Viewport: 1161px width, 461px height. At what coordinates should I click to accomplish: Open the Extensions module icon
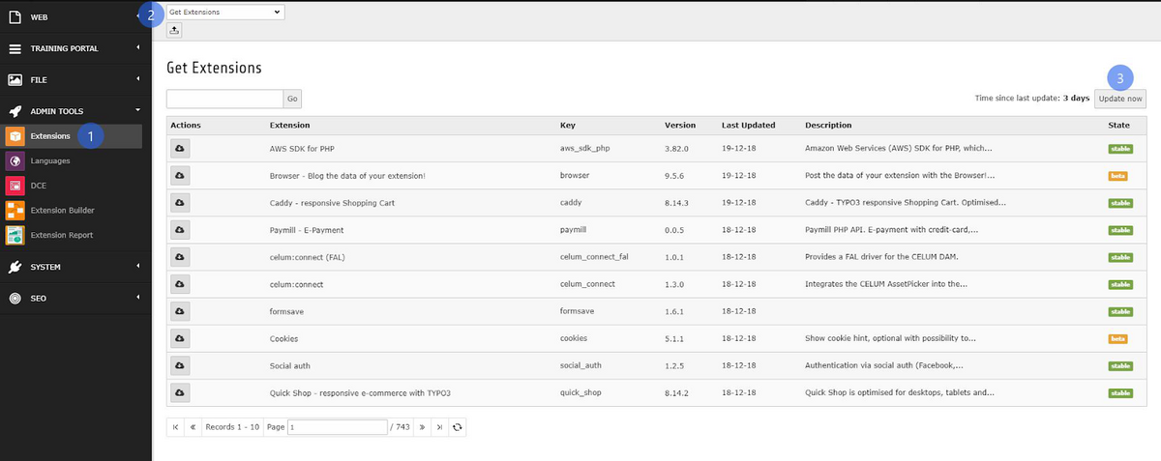pyautogui.click(x=15, y=135)
